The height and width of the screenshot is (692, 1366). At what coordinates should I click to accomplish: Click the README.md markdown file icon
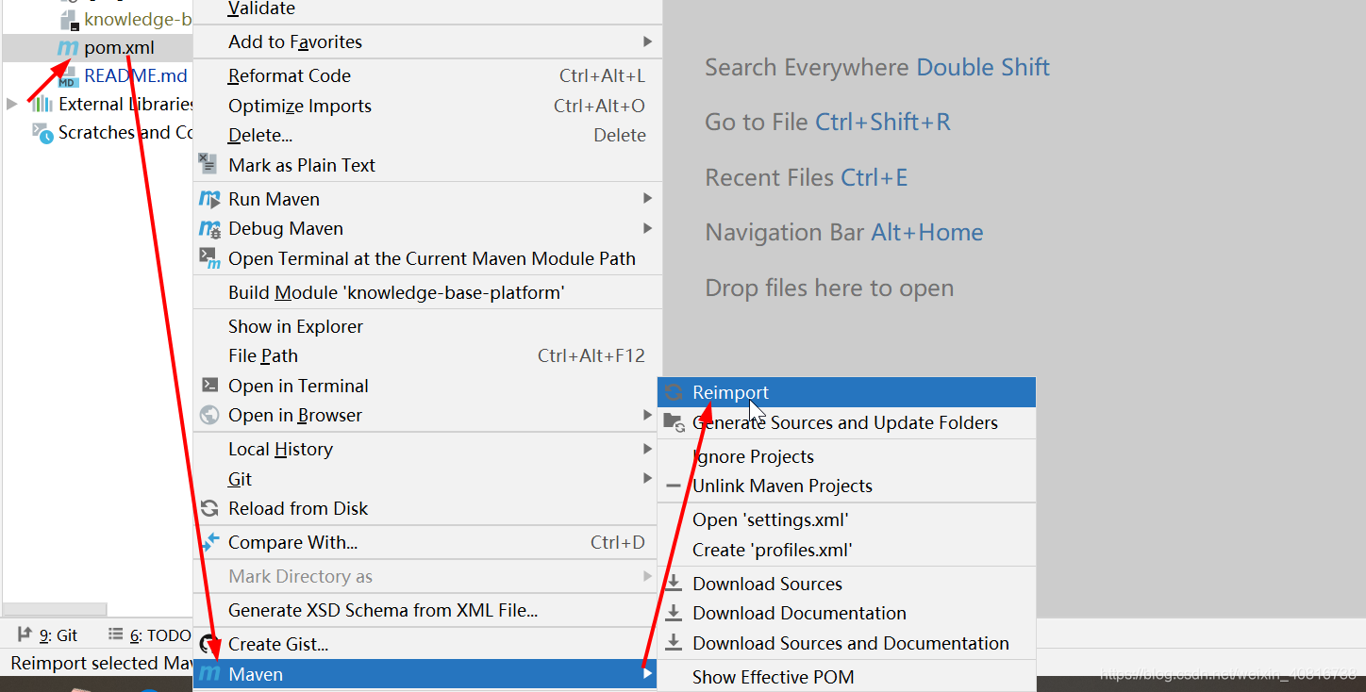(68, 76)
